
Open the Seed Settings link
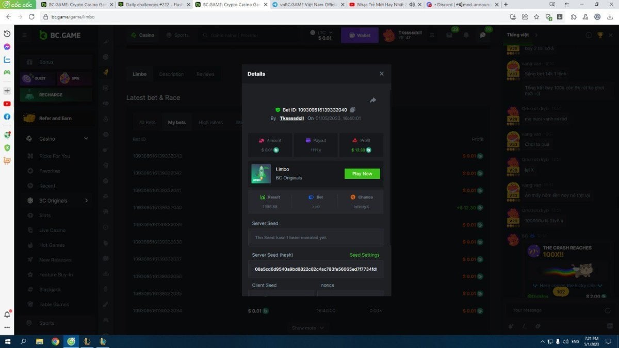click(364, 255)
